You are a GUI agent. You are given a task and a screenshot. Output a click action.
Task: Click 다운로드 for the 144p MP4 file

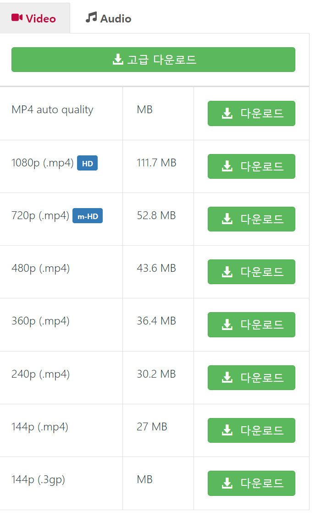(251, 430)
